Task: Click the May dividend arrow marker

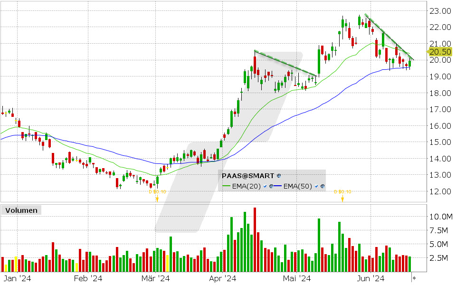Action: click(x=342, y=199)
